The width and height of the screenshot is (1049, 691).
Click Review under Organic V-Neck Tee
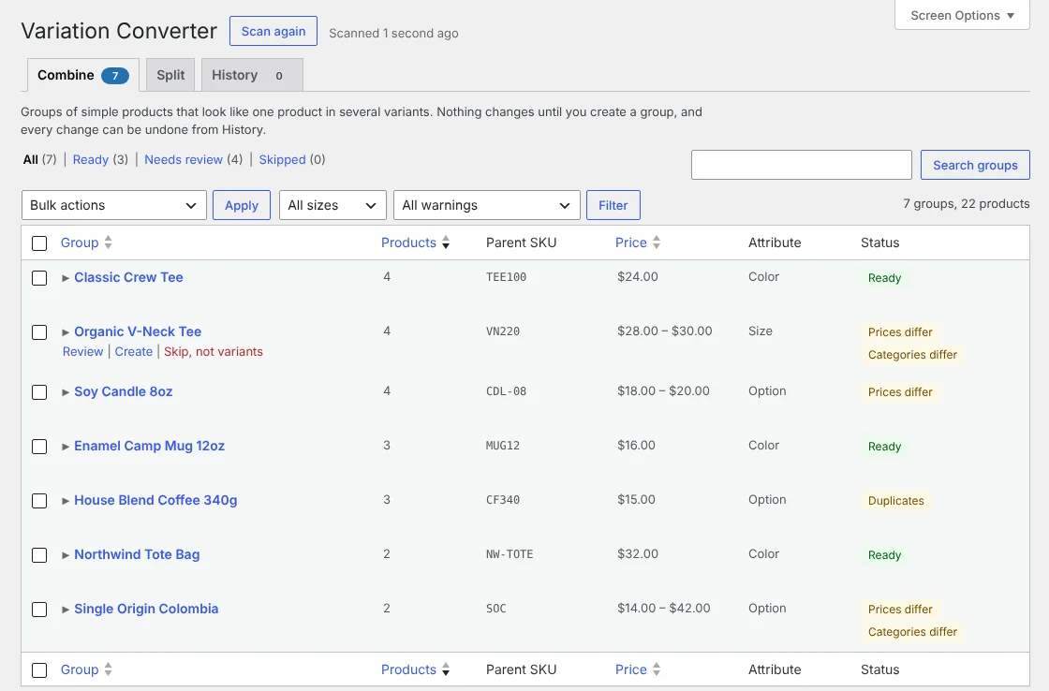83,352
